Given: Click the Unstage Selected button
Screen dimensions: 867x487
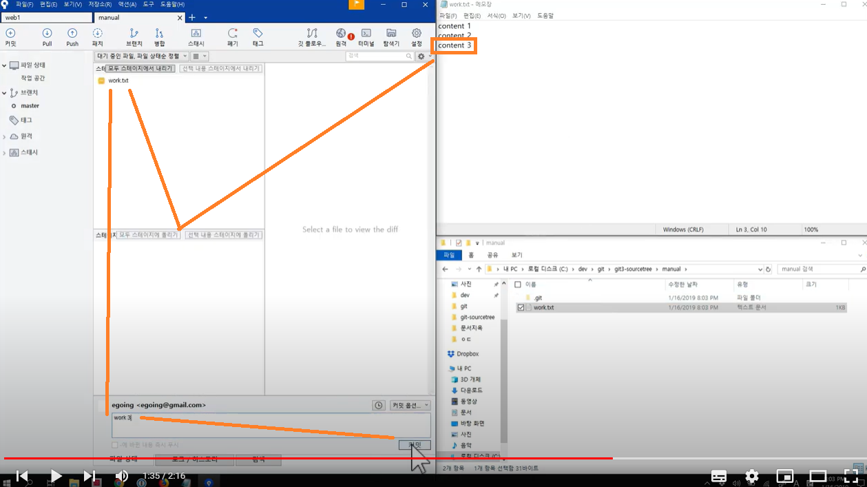Looking at the screenshot, I should 221,69.
